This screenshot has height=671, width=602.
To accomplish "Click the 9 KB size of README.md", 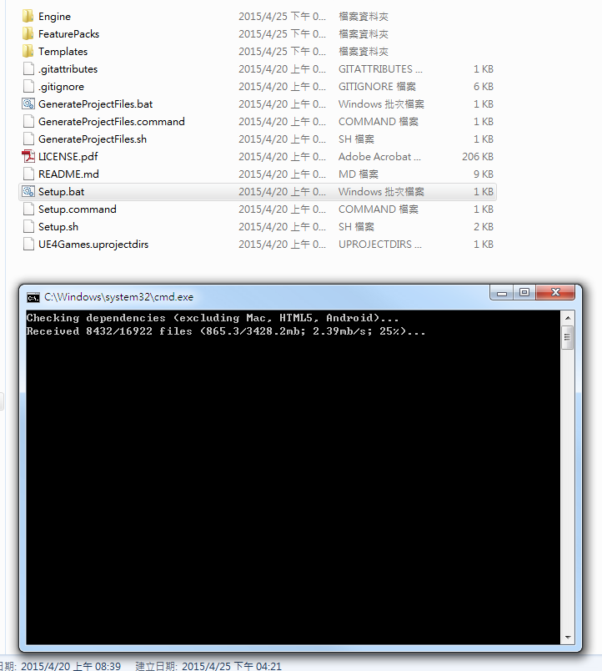I will click(x=483, y=174).
